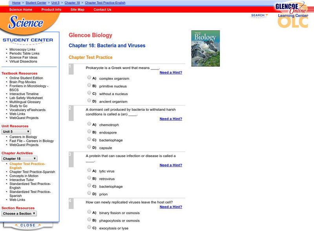
Task: Click the Science logo
Action: (26, 22)
